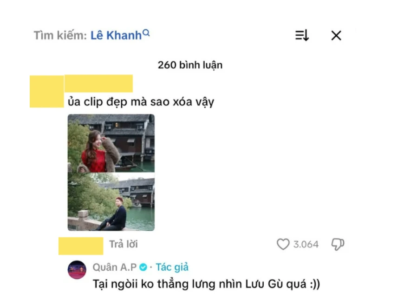Screen dimensions: 404x301
Task: Open the comment sort order icon
Action: (x=302, y=35)
